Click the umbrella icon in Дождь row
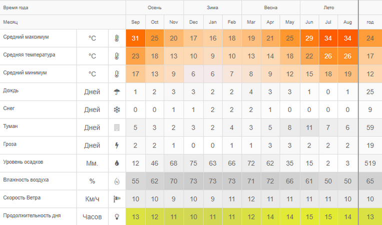The image size is (382, 225). pos(117,92)
